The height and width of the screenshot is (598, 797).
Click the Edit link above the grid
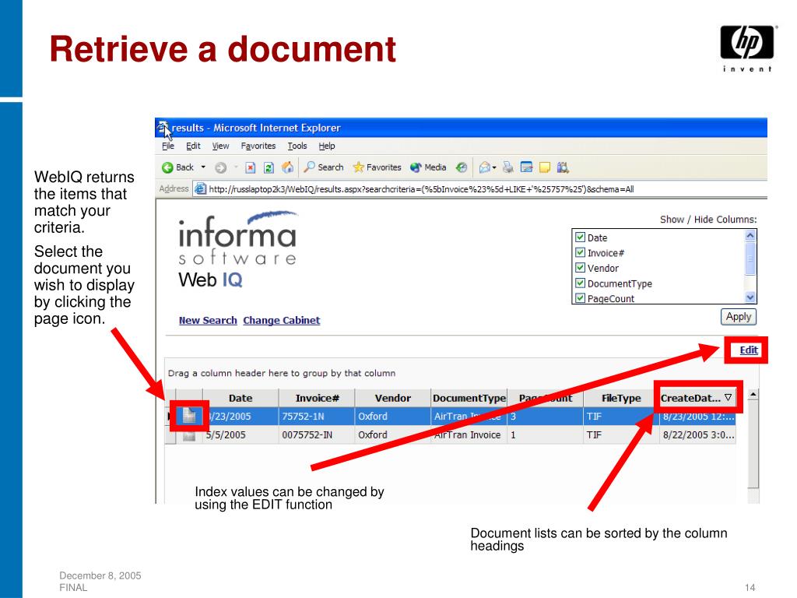[x=749, y=350]
